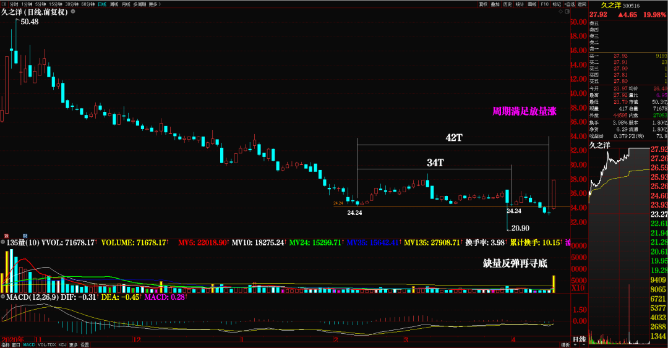Click month 12 marker on time axis

[137, 339]
